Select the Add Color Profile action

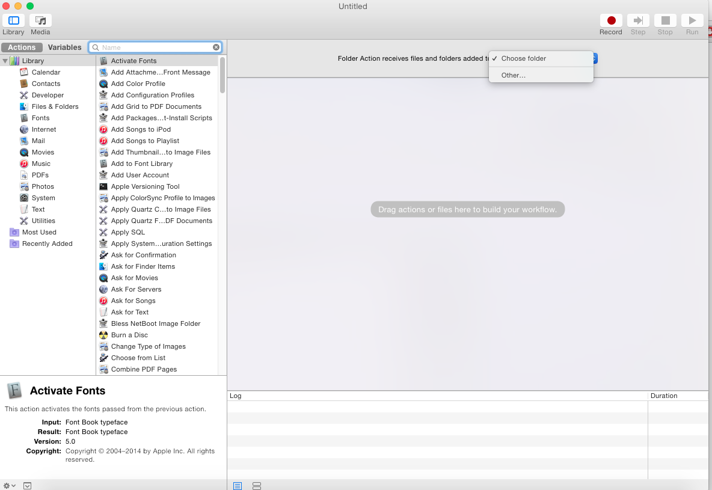pos(157,84)
